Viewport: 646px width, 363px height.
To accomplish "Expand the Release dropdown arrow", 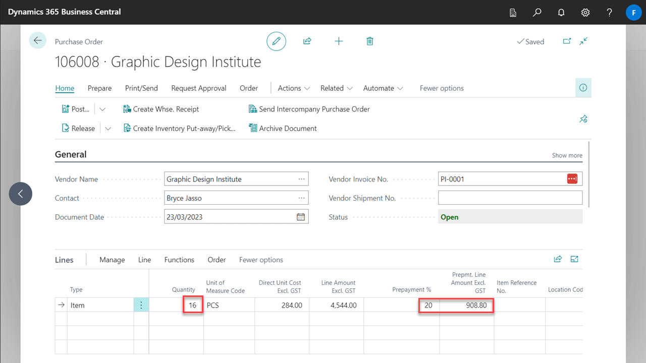I will [x=107, y=129].
